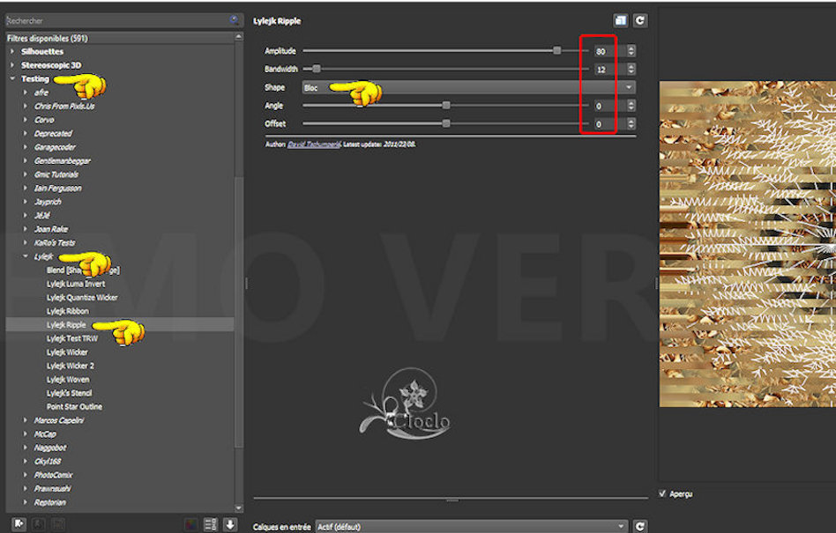Click the search icon in the Rechercher field
The image size is (836, 533).
pyautogui.click(x=234, y=19)
